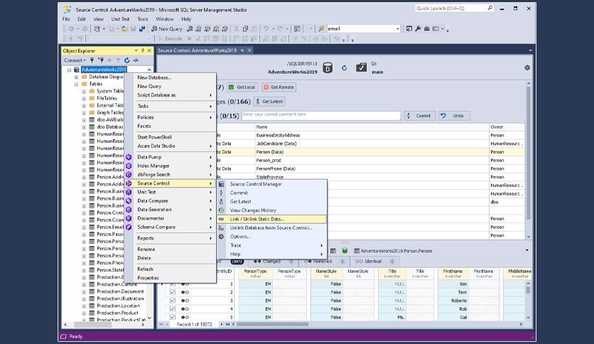594x344 pixels.
Task: Click the Save All icon in toolbar
Action: point(142,29)
